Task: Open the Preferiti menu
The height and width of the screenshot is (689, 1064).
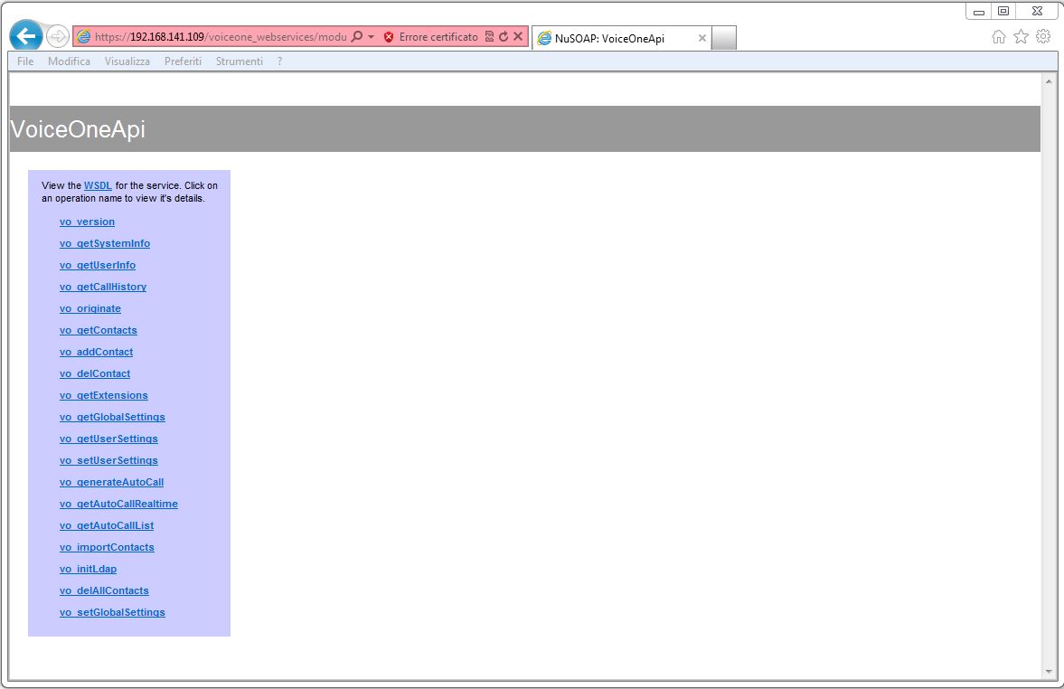Action: coord(183,61)
